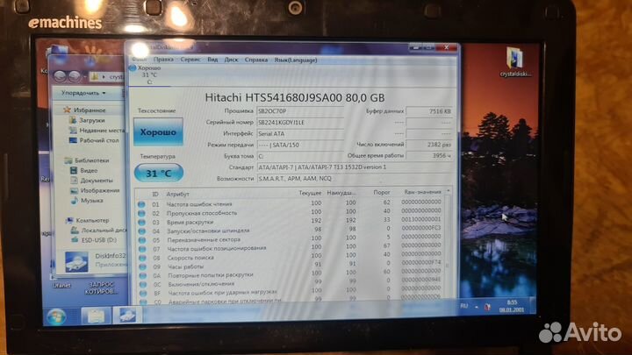632x355 pixels.
Task: Open the Правка menu in CrystalDiskInfo
Action: coord(163,60)
